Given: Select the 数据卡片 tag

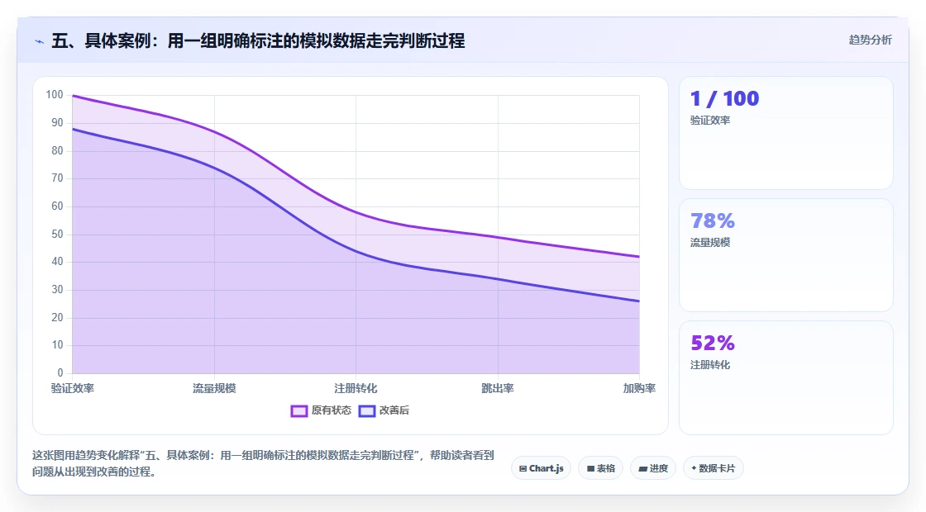Looking at the screenshot, I should (714, 468).
